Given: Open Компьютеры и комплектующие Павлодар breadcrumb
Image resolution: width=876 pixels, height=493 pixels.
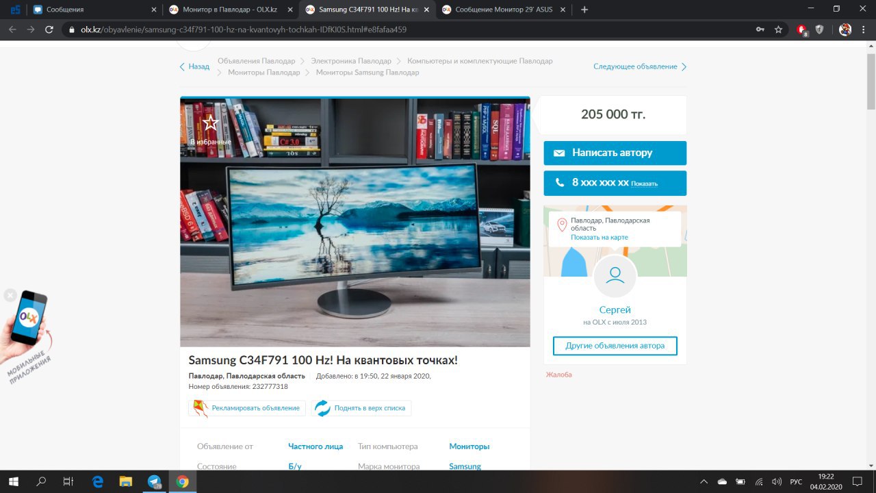Looking at the screenshot, I should pyautogui.click(x=480, y=61).
